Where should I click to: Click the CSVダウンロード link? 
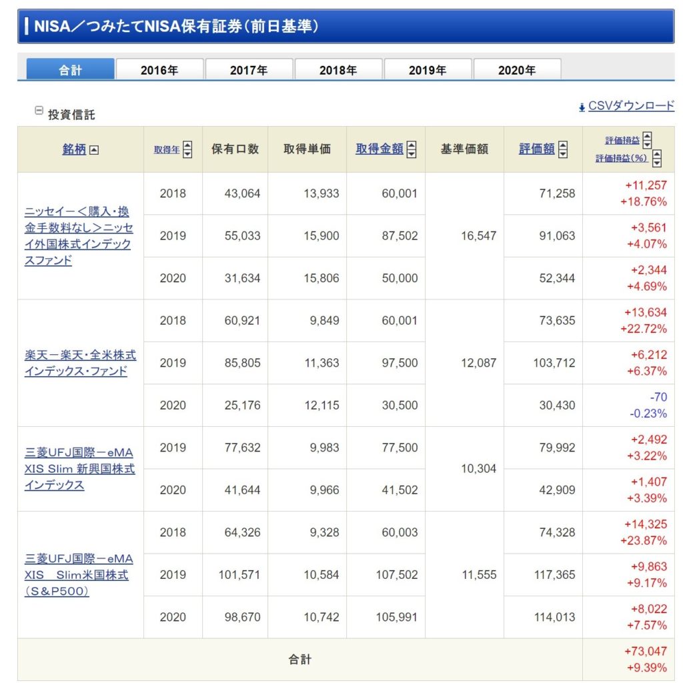(631, 106)
